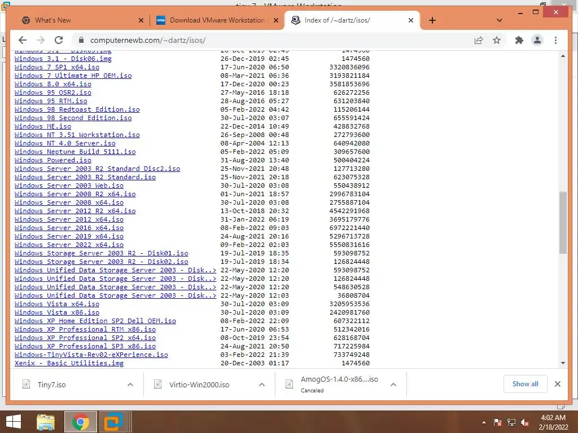Screen dimensions: 578x433
Task: Click the Virtio-Win2000.iso download file icon
Action: tap(158, 385)
